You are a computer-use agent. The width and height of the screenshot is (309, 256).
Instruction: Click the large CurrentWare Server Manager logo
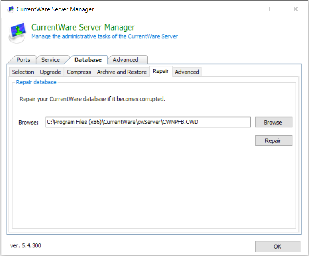(17, 33)
